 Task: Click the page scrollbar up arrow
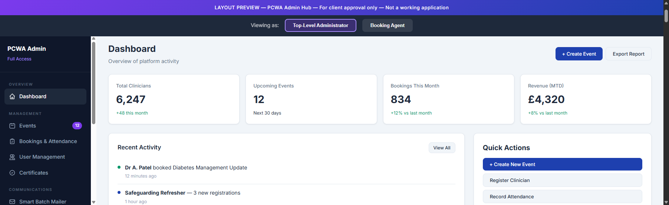pyautogui.click(x=666, y=3)
